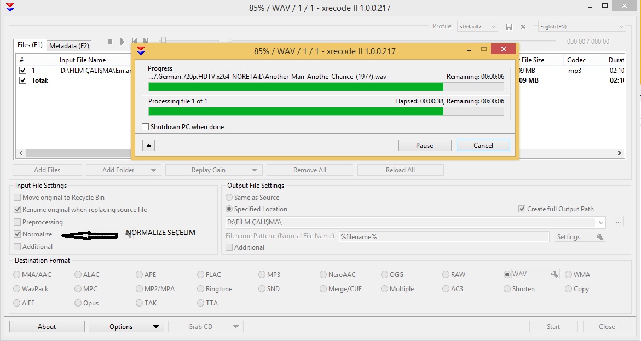The width and height of the screenshot is (641, 341).
Task: Choose FLAC destination format
Action: pos(201,275)
